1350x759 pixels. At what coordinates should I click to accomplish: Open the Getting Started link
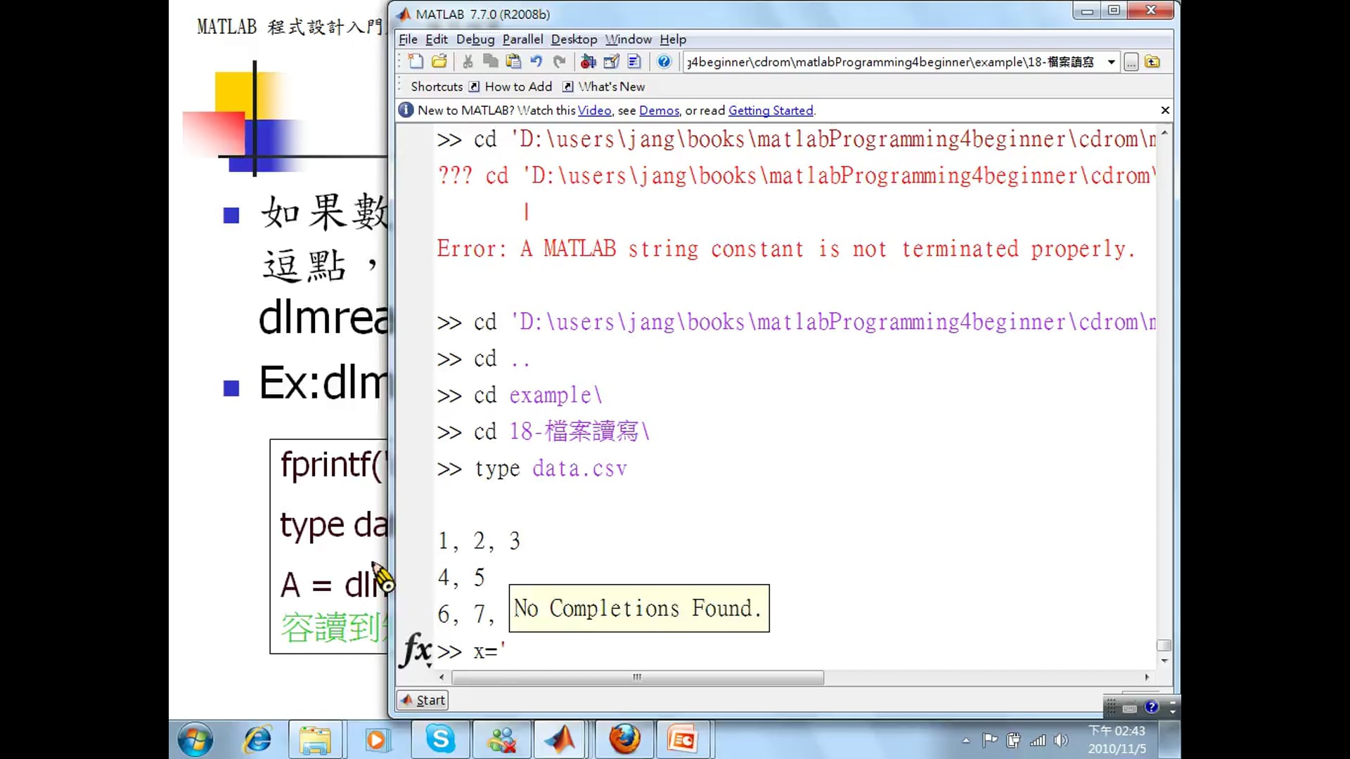point(771,110)
